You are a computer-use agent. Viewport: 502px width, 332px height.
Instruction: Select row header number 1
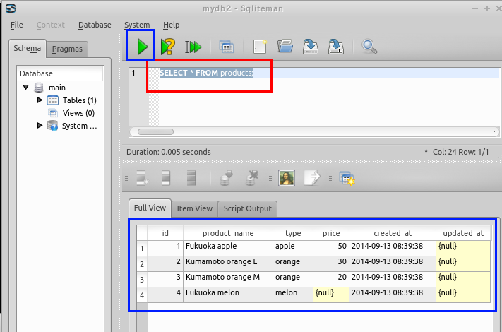pyautogui.click(x=142, y=249)
